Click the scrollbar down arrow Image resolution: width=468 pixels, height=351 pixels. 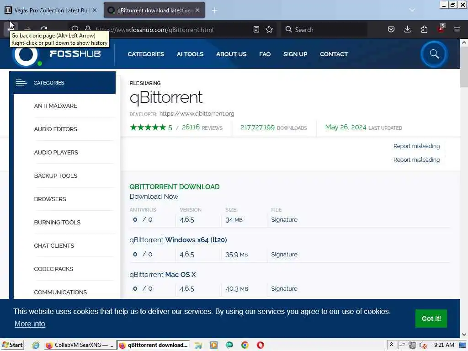pos(464,335)
